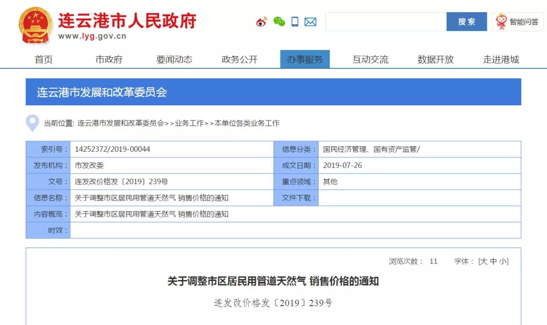Image resolution: width=547 pixels, height=325 pixels.
Task: Click the national emblem logo
Action: pyautogui.click(x=35, y=25)
